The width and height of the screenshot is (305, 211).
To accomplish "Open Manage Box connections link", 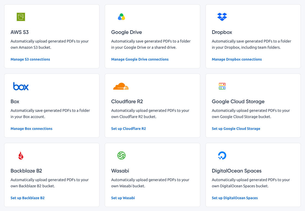I will tap(31, 129).
